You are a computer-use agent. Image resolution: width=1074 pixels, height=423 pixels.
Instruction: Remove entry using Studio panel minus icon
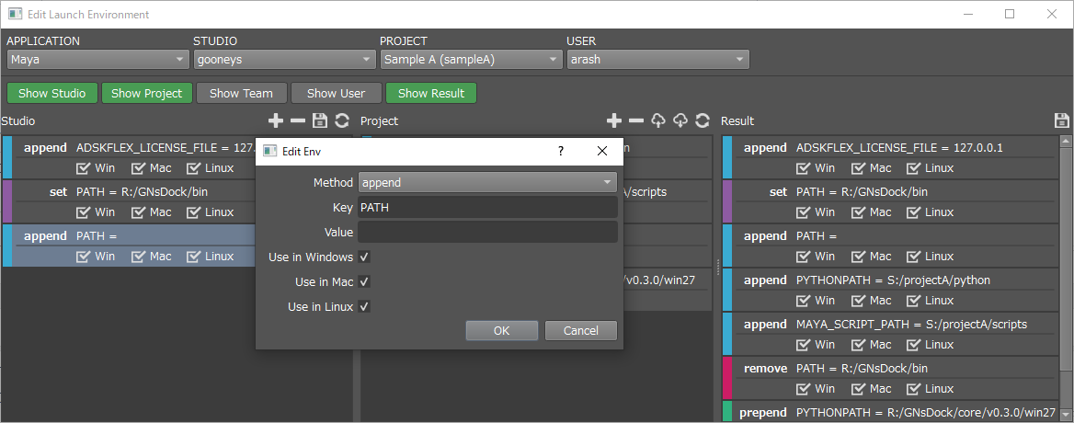[x=298, y=120]
